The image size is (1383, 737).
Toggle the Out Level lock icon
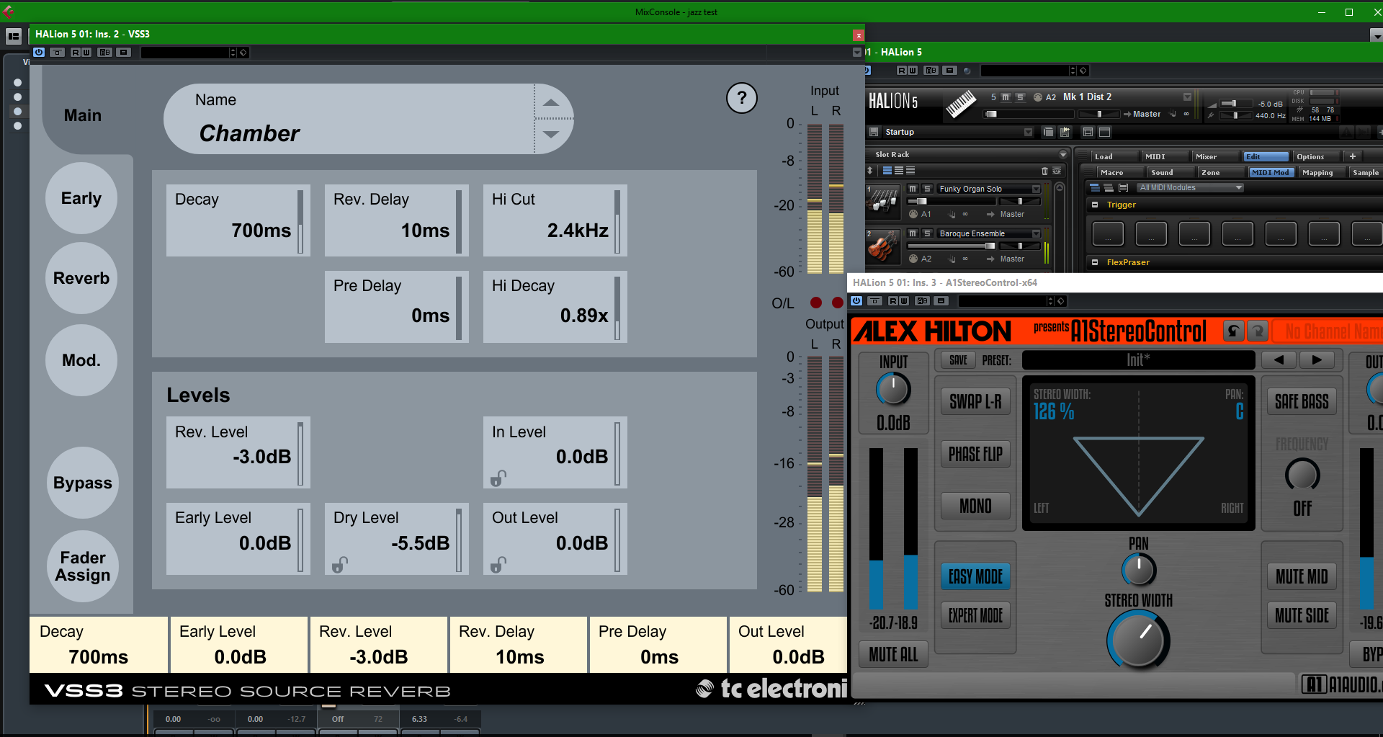pyautogui.click(x=498, y=565)
